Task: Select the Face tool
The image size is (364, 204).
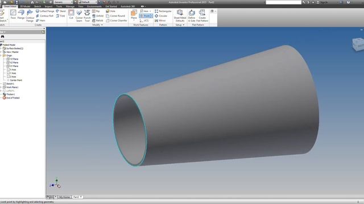Action: pos(13,14)
